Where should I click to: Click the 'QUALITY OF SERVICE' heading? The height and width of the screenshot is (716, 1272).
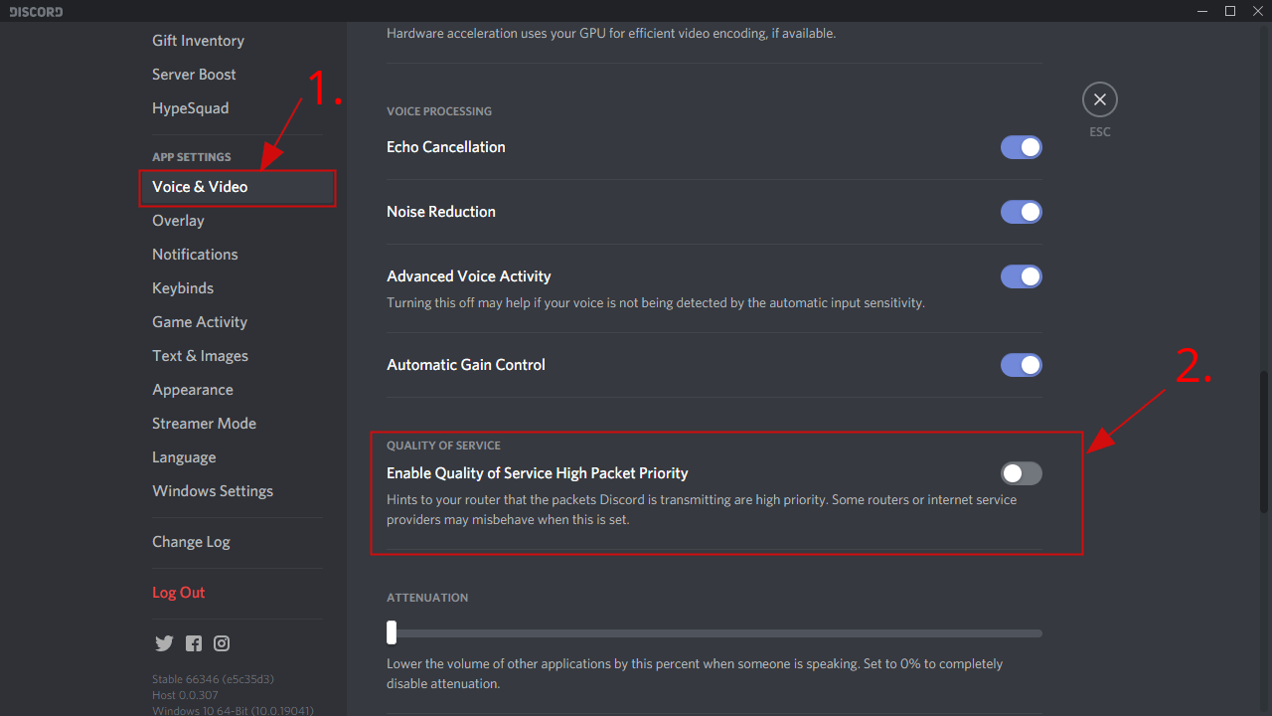443,446
